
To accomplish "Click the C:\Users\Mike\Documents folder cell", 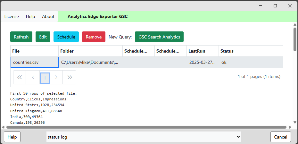I will pyautogui.click(x=90, y=62).
